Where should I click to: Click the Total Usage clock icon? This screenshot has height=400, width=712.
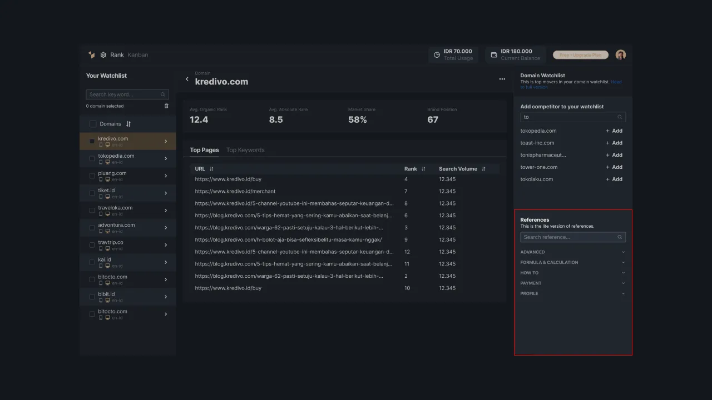437,54
